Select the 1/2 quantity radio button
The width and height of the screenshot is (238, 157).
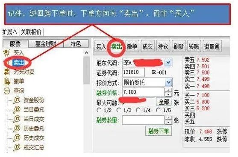tap(99, 110)
